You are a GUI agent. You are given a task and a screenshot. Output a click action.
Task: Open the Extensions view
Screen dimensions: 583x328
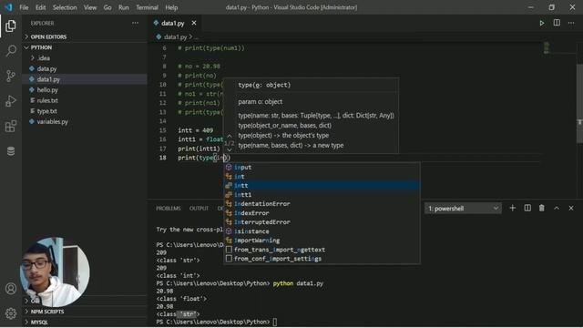[11, 126]
